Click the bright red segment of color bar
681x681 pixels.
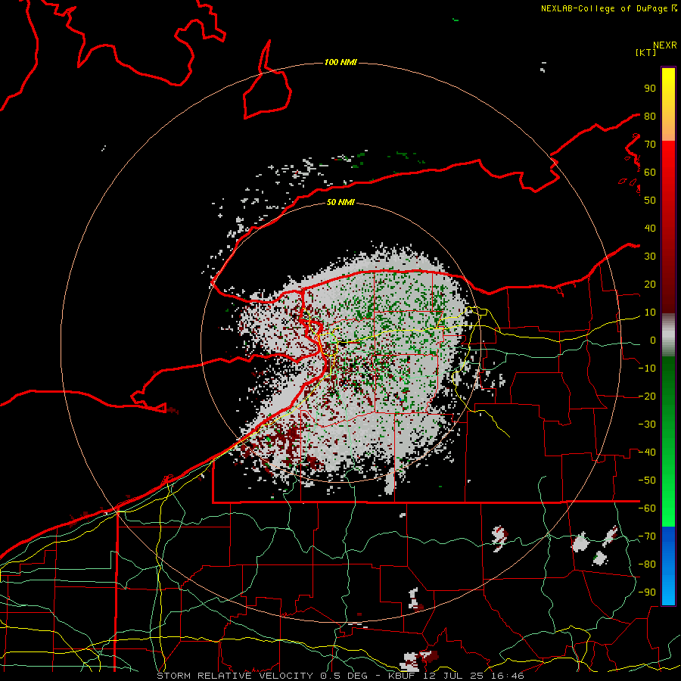pyautogui.click(x=668, y=227)
